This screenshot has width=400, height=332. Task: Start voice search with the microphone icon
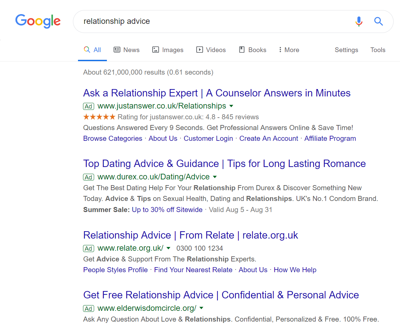[x=359, y=22]
